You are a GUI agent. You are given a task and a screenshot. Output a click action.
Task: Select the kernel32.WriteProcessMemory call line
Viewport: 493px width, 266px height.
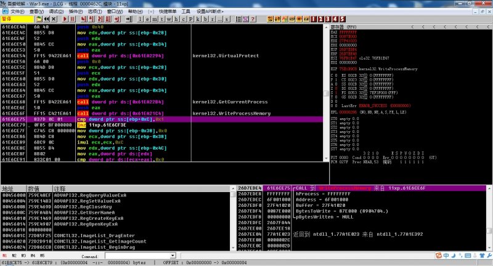pyautogui.click(x=161, y=113)
